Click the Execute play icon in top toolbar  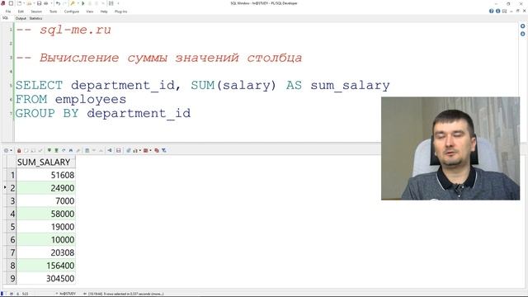[82, 3]
